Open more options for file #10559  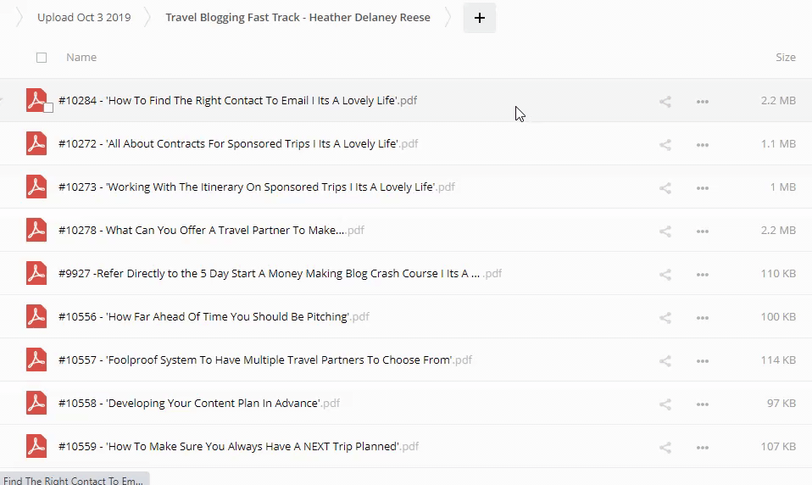point(702,447)
